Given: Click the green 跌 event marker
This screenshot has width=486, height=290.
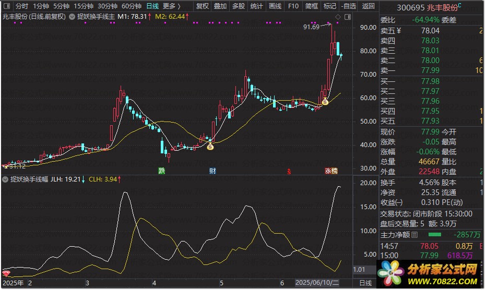Looking at the screenshot, I should point(161,171).
